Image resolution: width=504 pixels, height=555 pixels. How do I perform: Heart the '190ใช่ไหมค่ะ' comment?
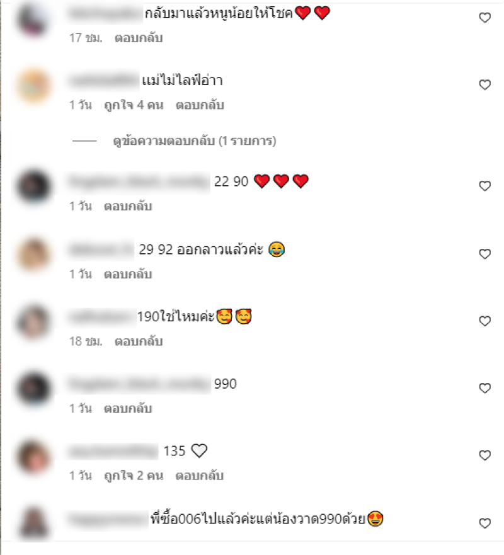[484, 321]
